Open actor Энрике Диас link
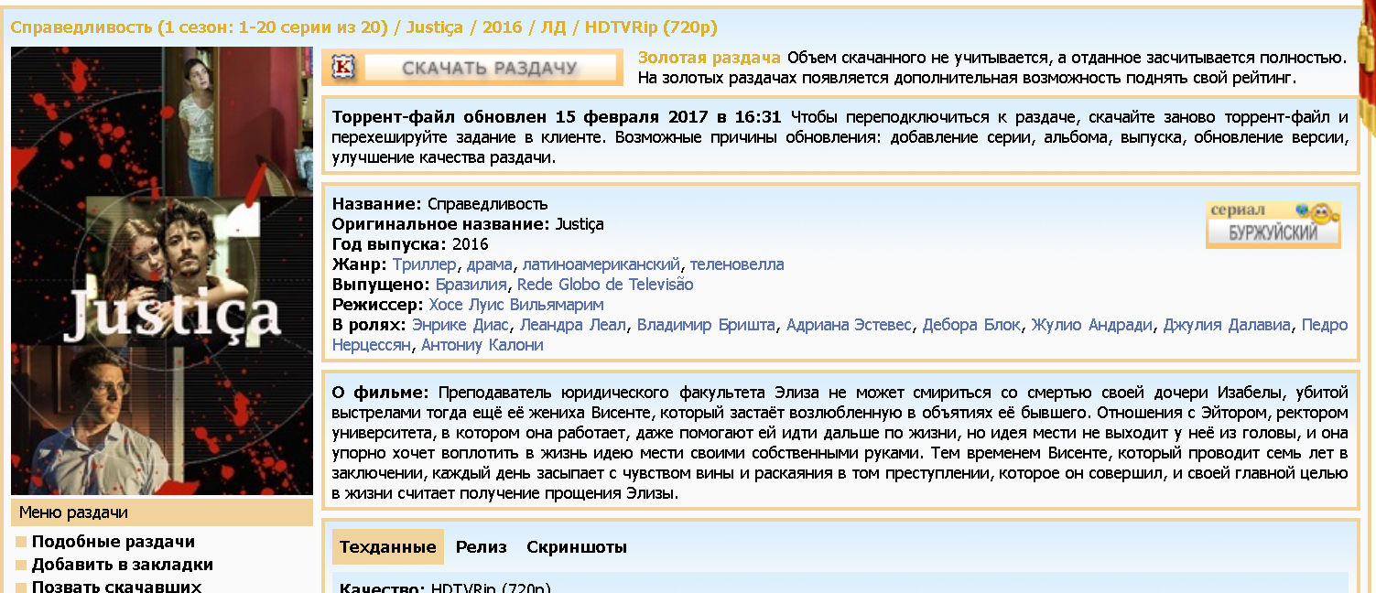The width and height of the screenshot is (1376, 593). pyautogui.click(x=461, y=325)
